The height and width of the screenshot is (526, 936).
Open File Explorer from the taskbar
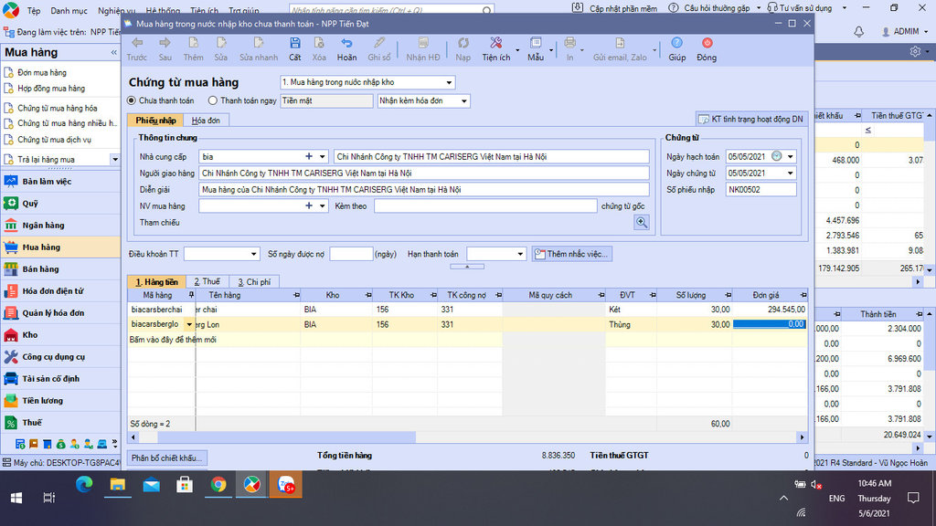[x=118, y=484]
